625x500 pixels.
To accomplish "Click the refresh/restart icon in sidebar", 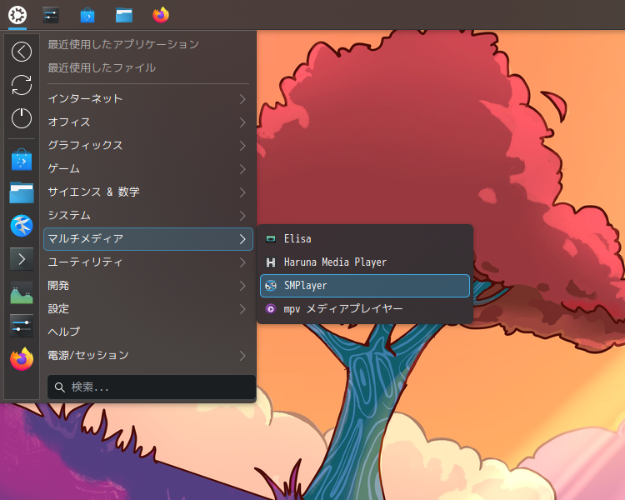I will (x=22, y=85).
